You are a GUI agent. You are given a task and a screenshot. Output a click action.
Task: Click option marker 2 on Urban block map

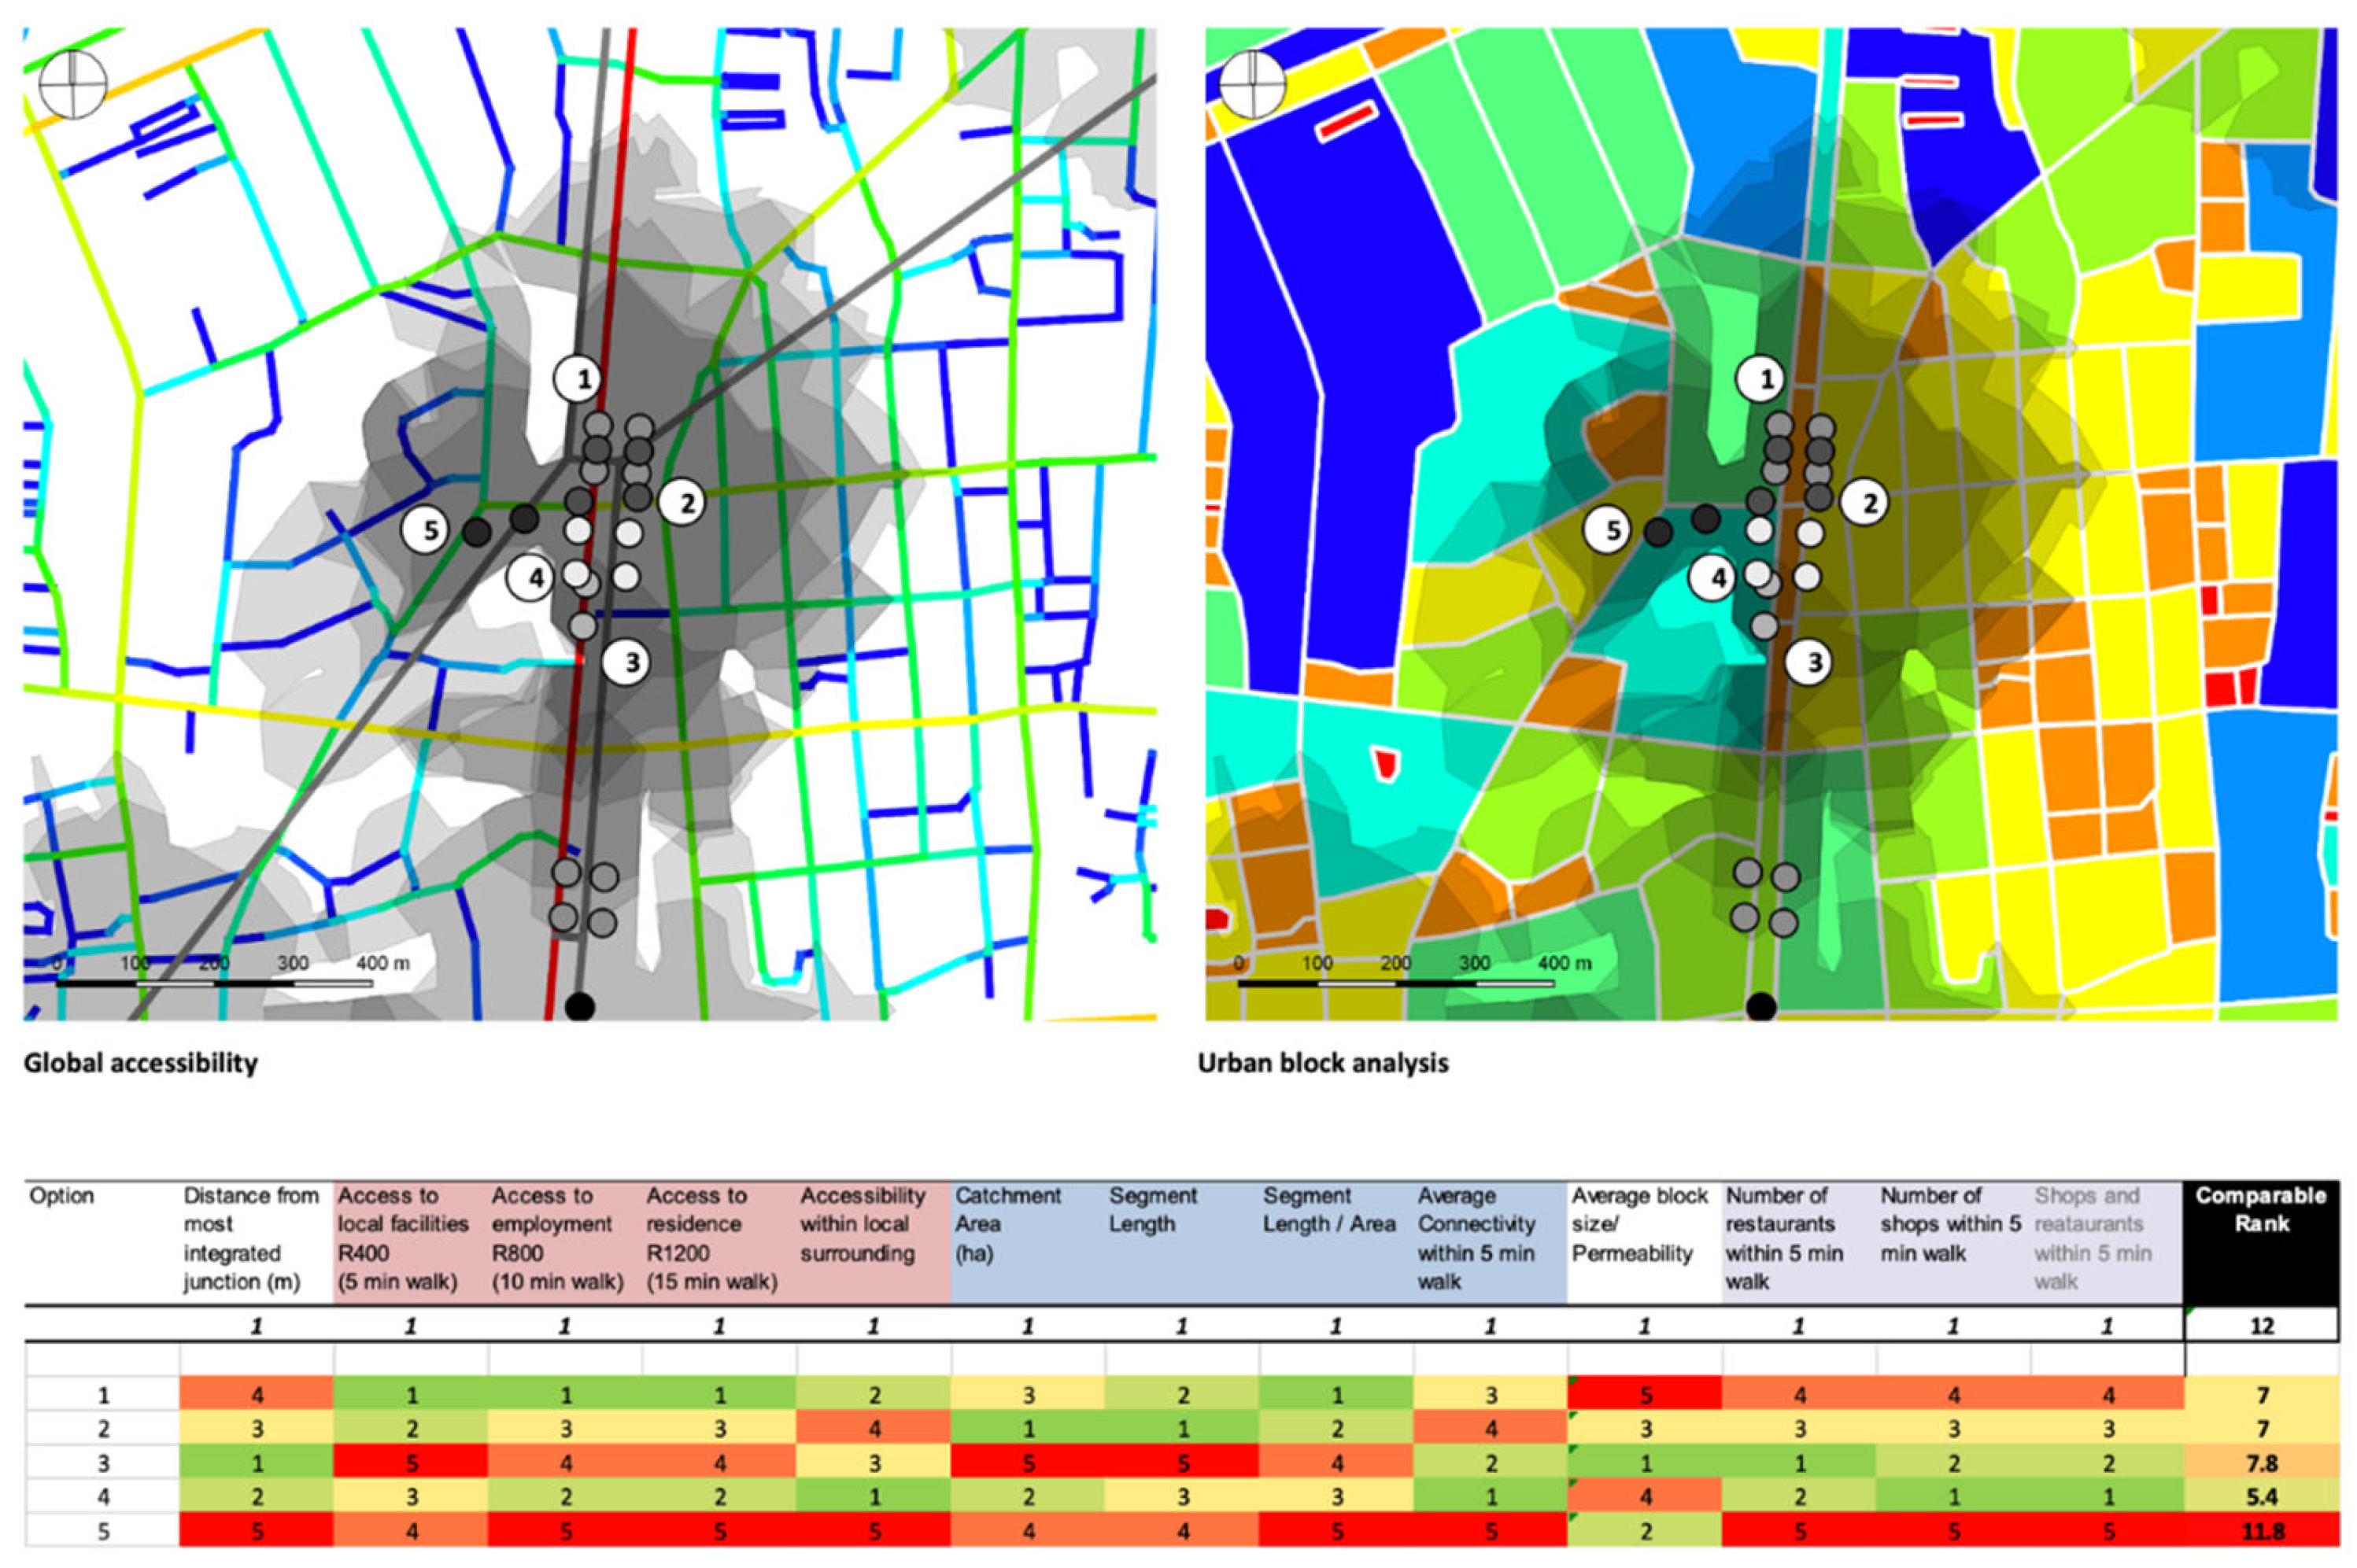(x=1865, y=502)
